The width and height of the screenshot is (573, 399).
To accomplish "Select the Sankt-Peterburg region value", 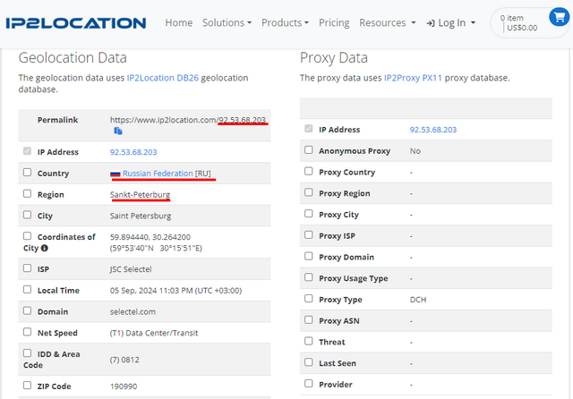I will tap(140, 194).
